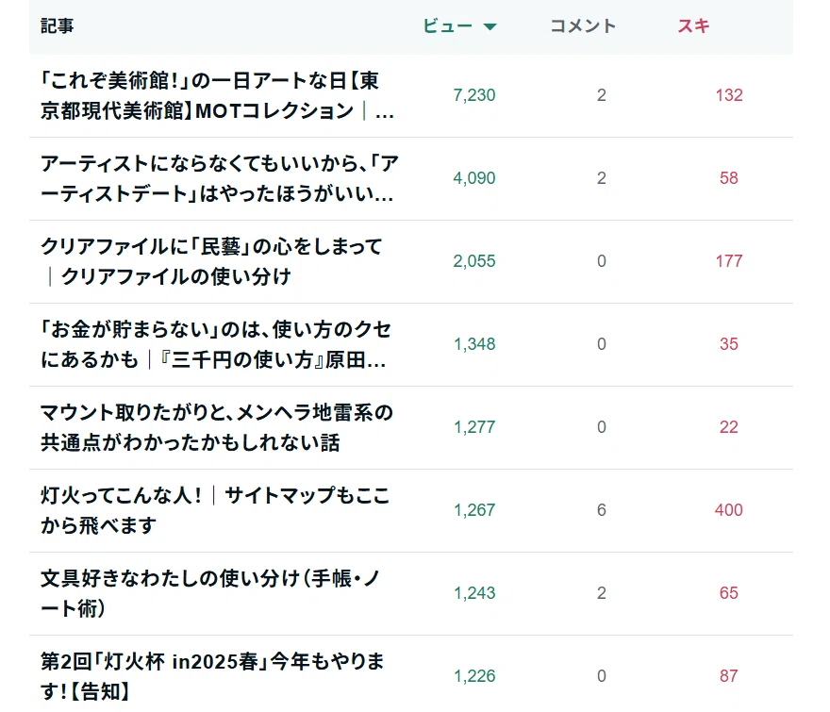Click the 132 スキ count
The height and width of the screenshot is (712, 830).
coord(729,95)
